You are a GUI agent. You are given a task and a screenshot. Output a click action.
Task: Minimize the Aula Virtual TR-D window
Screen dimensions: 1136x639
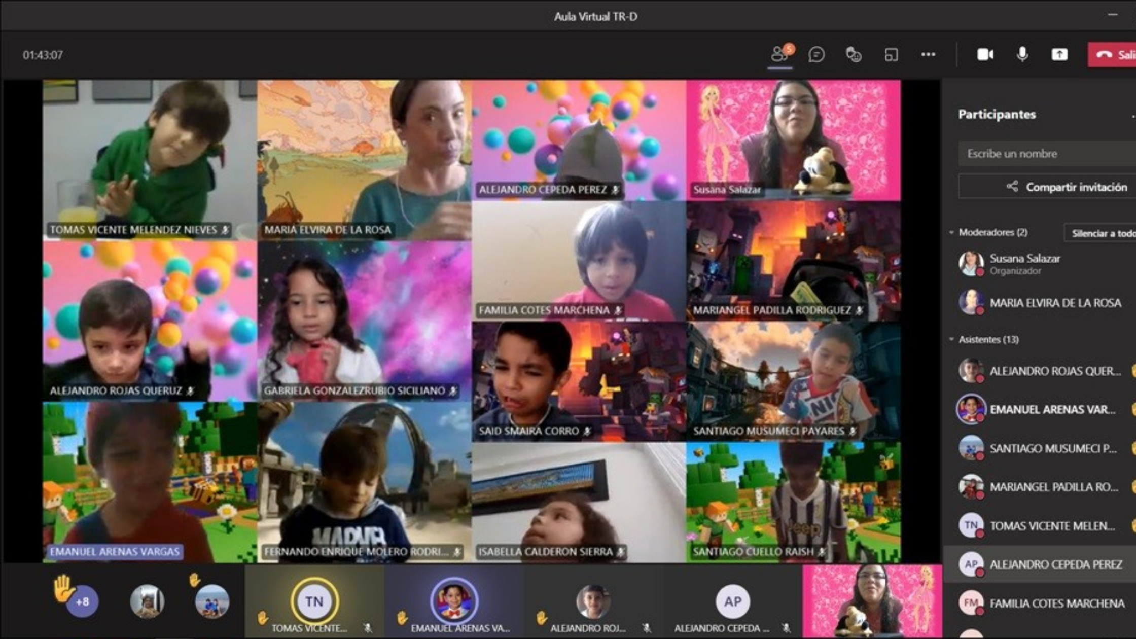[1113, 15]
